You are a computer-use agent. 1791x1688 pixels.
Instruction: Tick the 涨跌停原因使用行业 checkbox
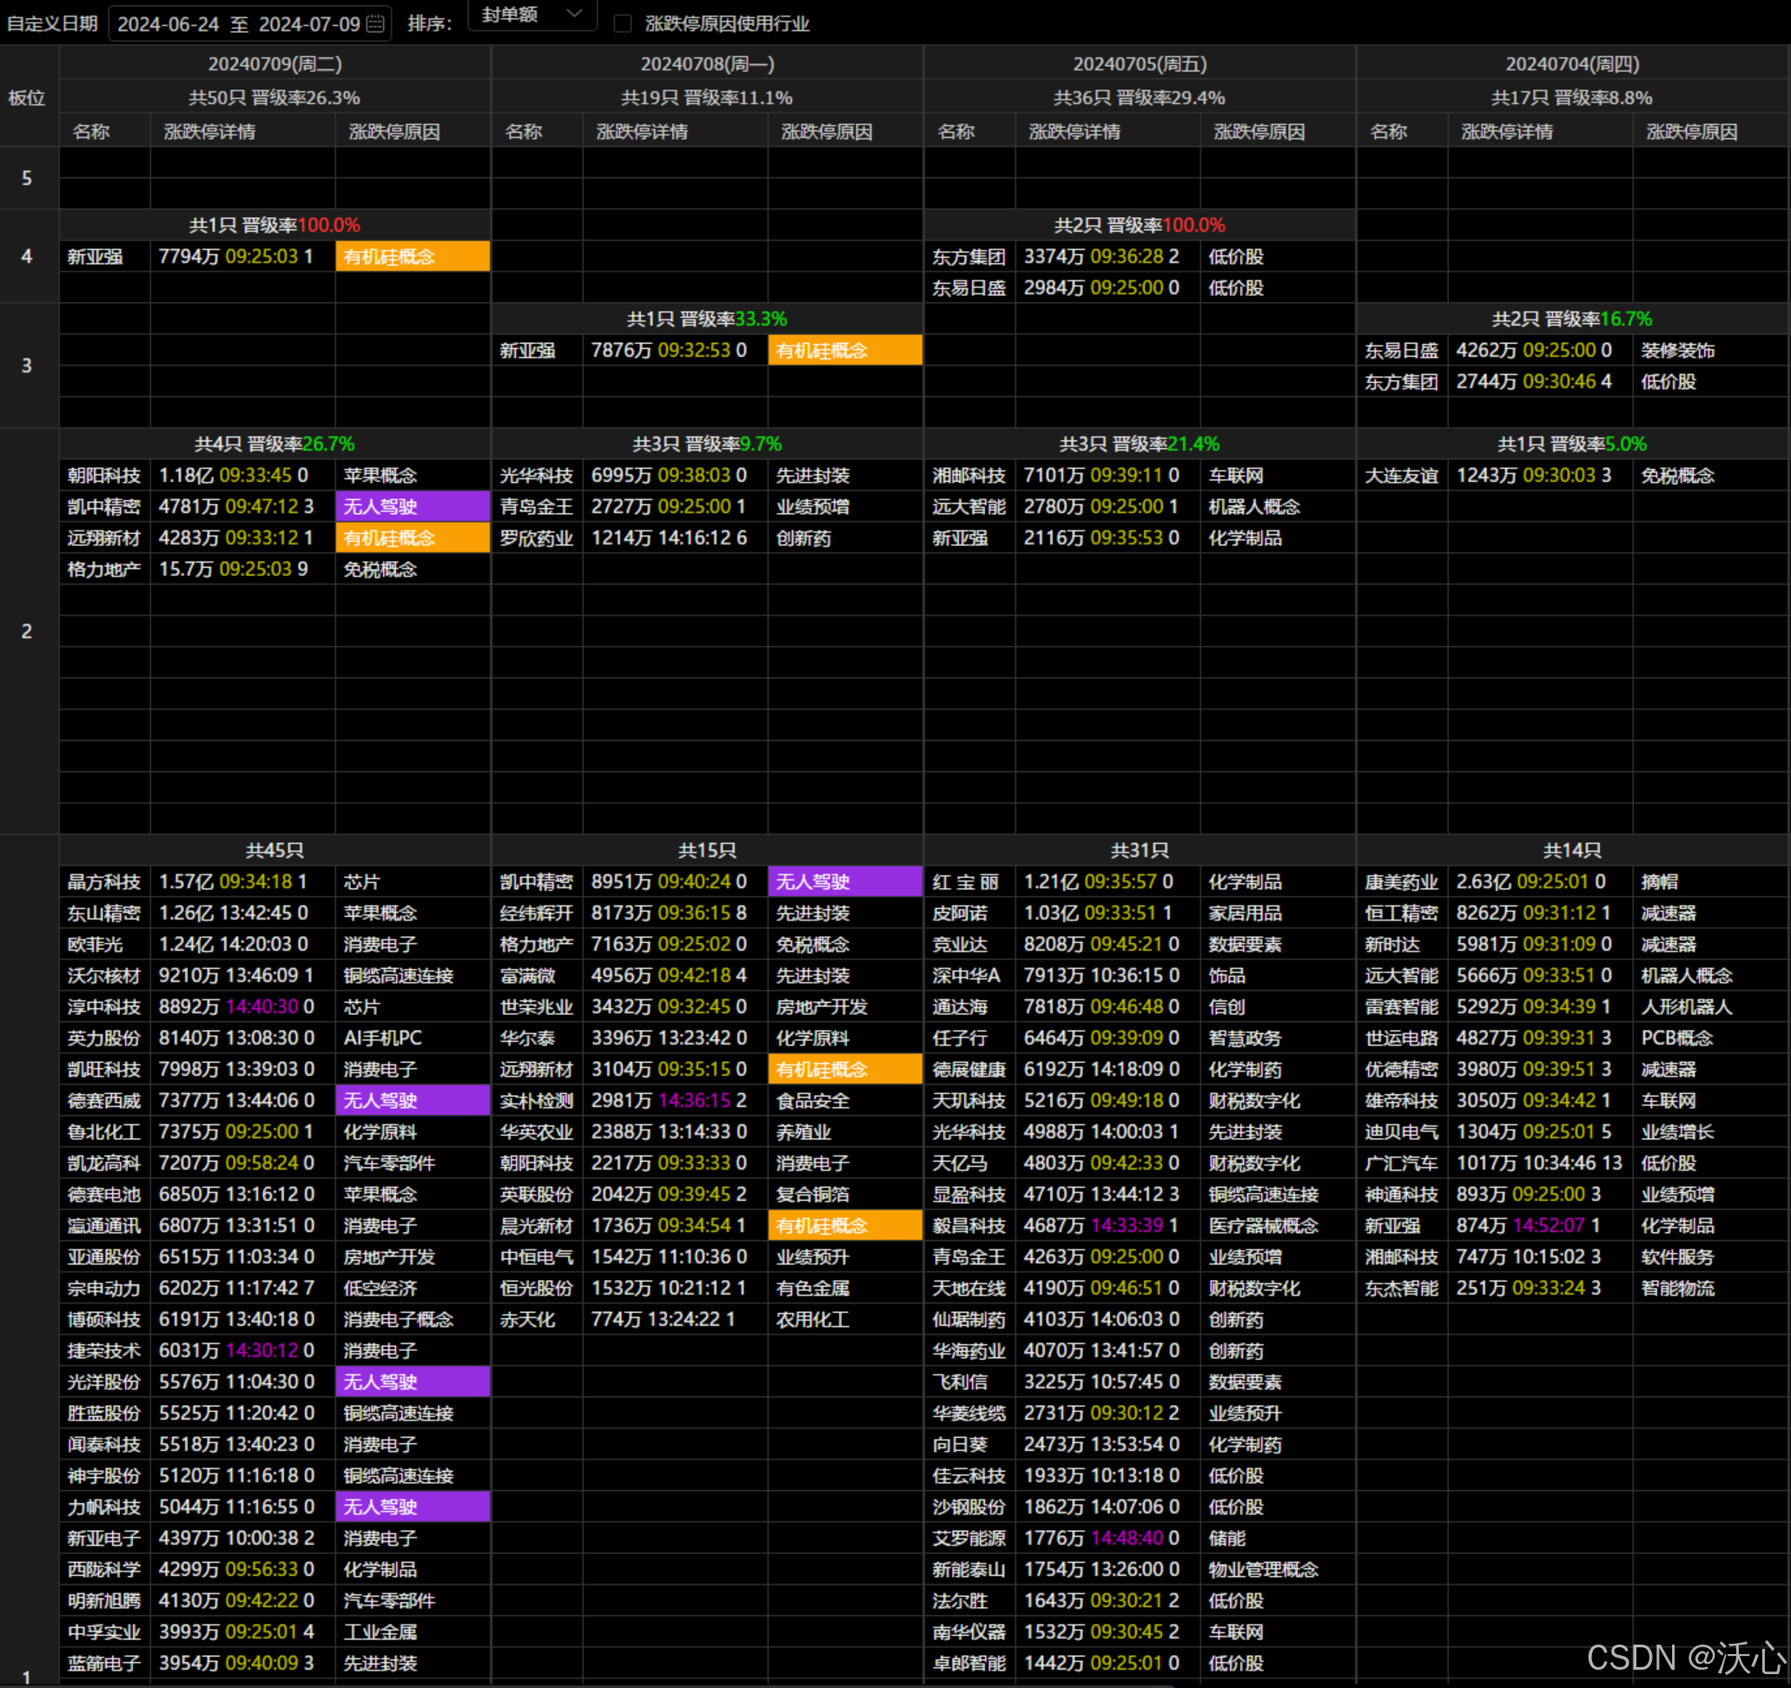click(x=623, y=23)
